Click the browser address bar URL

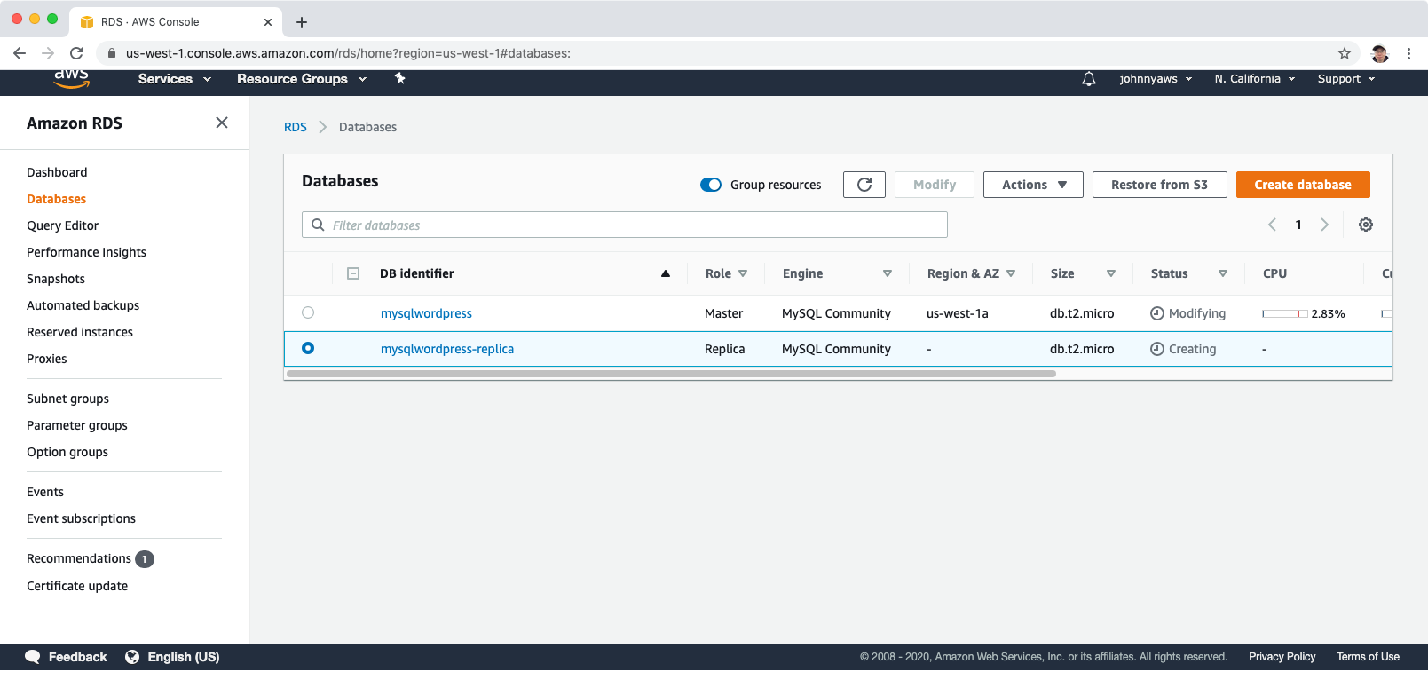[x=348, y=53]
